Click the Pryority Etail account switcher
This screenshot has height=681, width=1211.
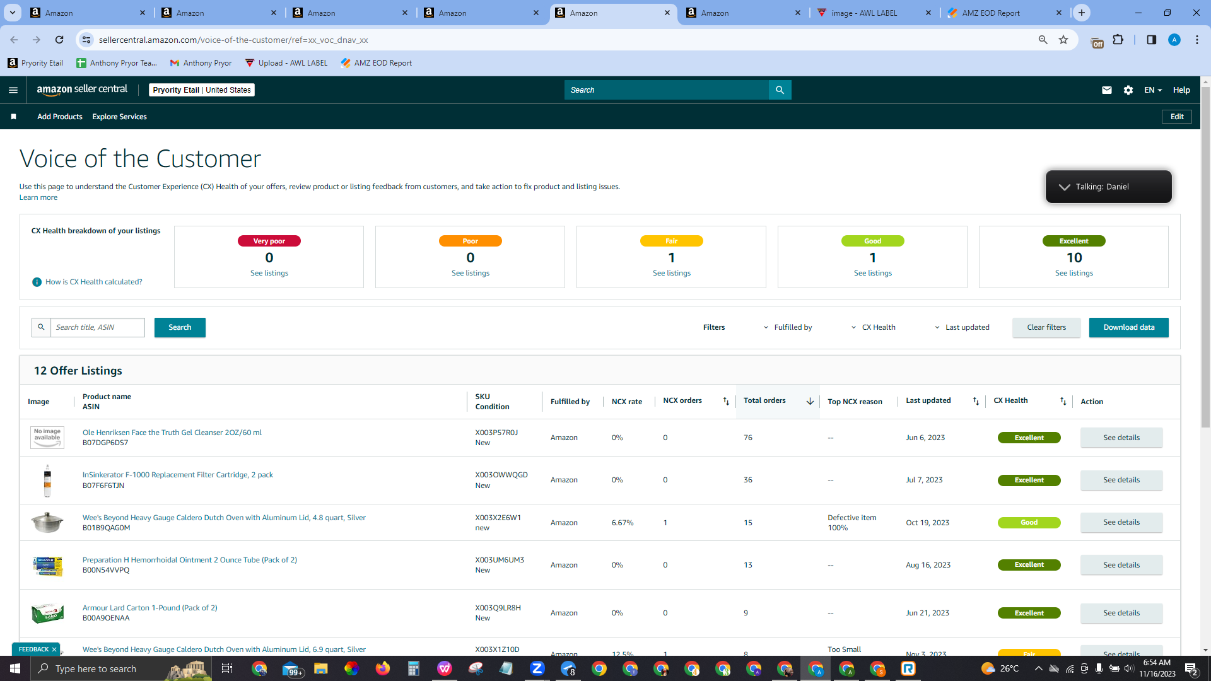202,90
